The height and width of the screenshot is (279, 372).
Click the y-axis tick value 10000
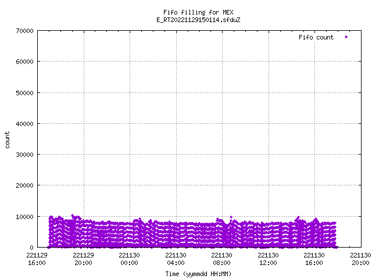(x=24, y=217)
